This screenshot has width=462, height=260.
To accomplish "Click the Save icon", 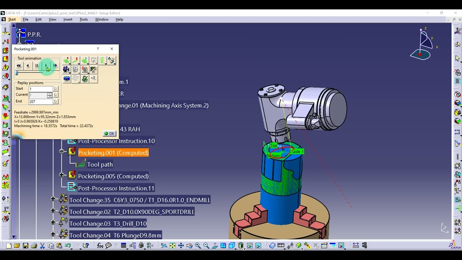I will click(25, 246).
